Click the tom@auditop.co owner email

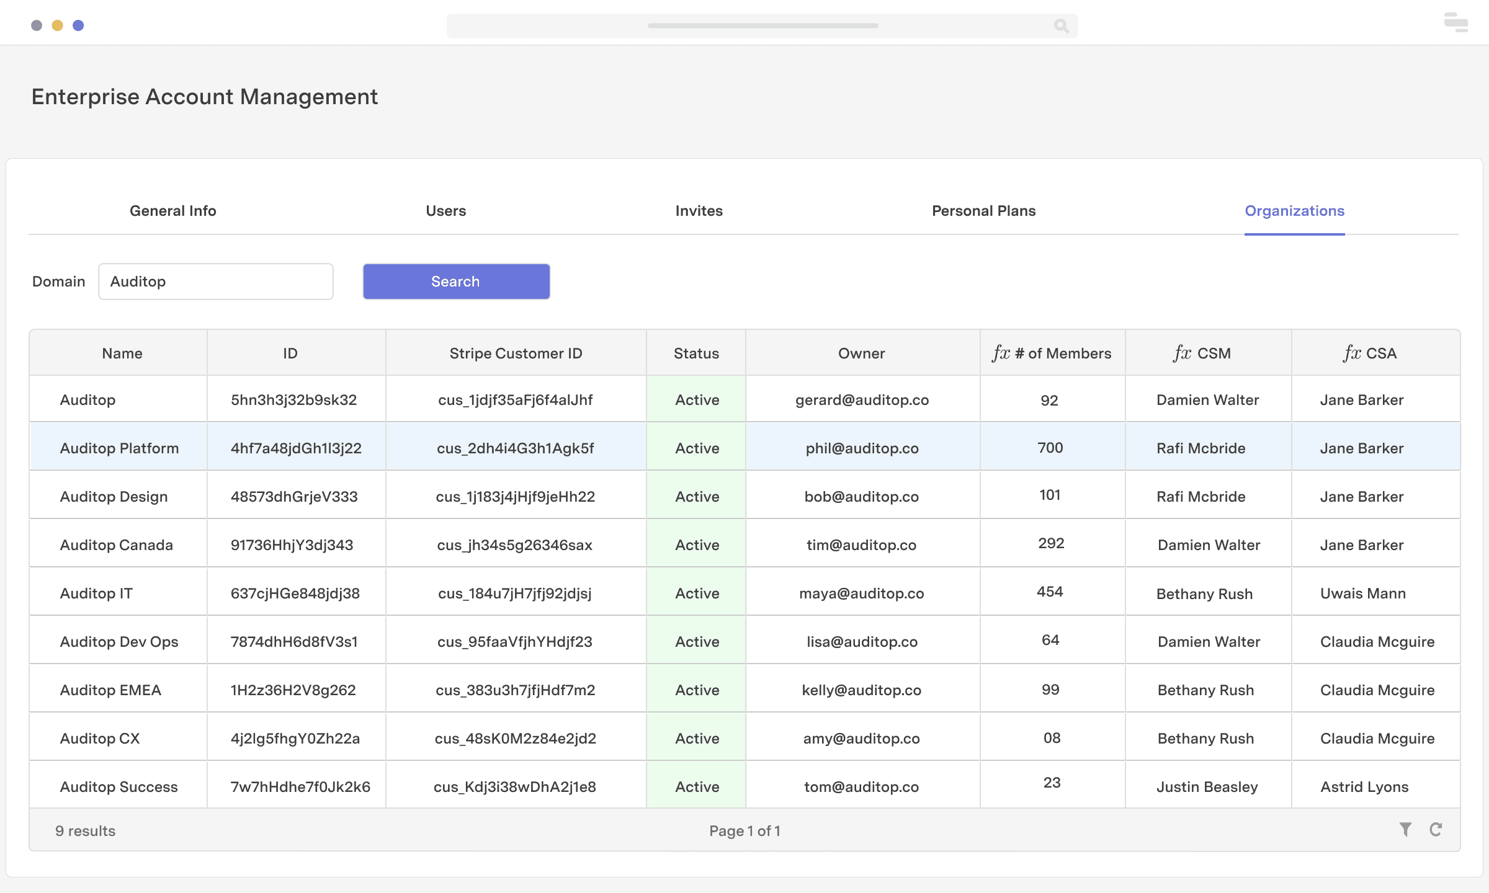tap(861, 786)
